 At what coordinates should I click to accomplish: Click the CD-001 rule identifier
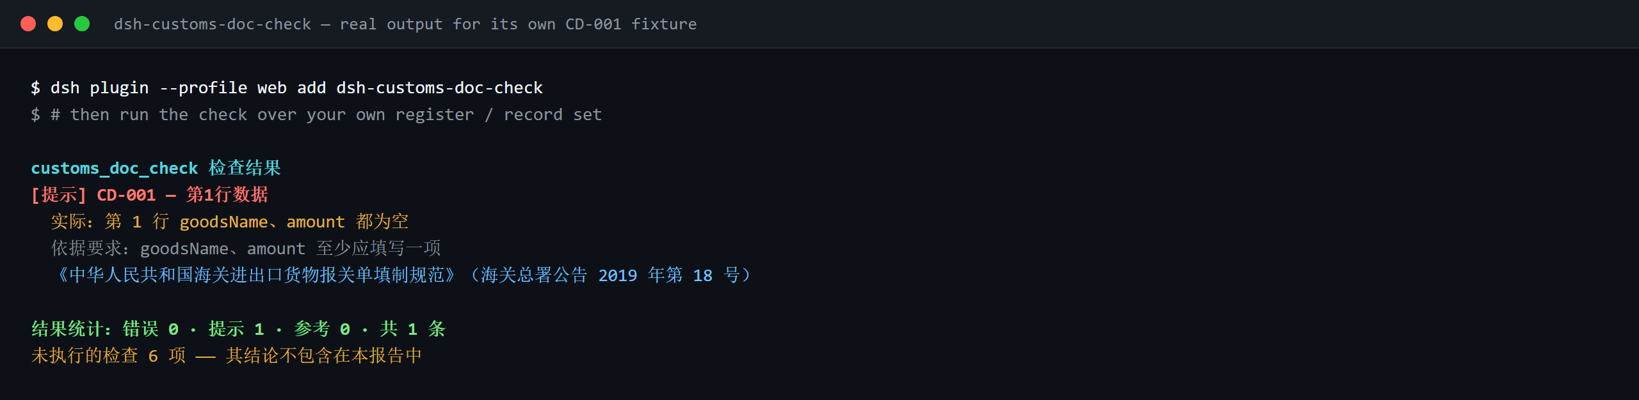click(126, 195)
